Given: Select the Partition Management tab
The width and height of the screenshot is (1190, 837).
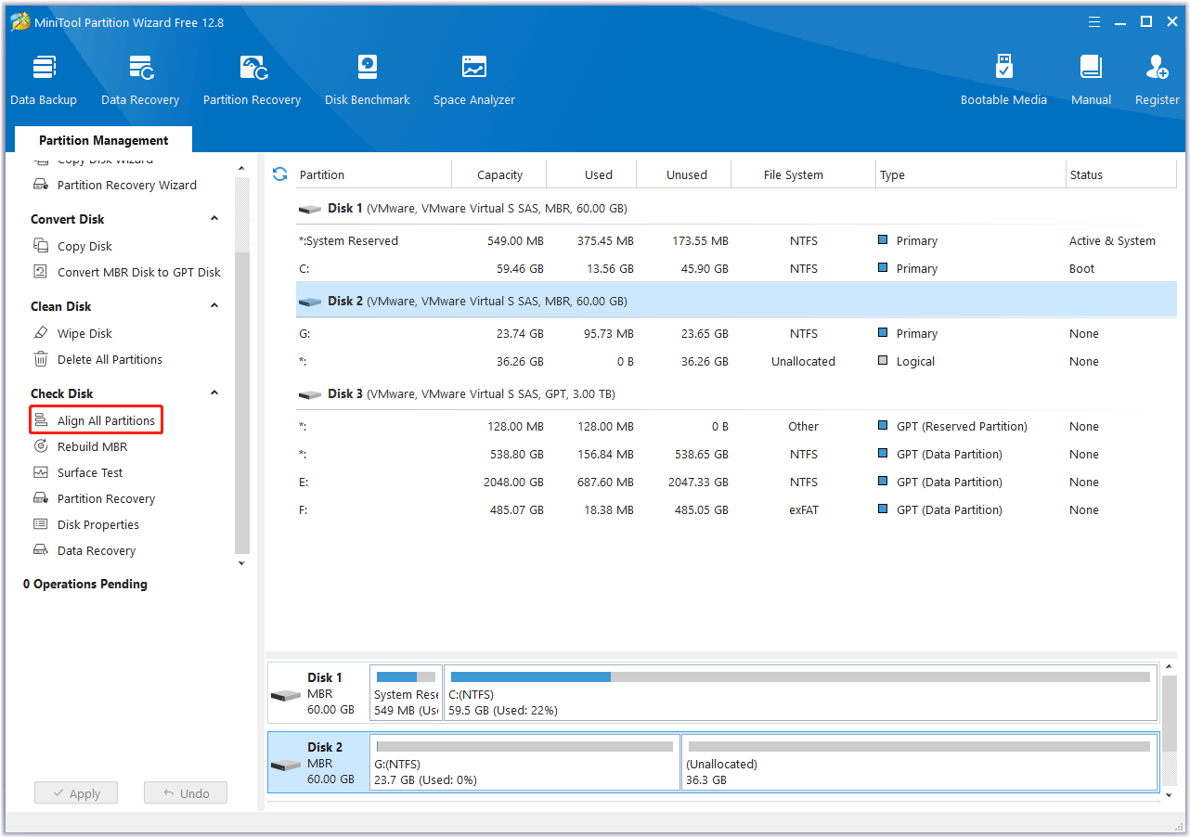Looking at the screenshot, I should (103, 140).
